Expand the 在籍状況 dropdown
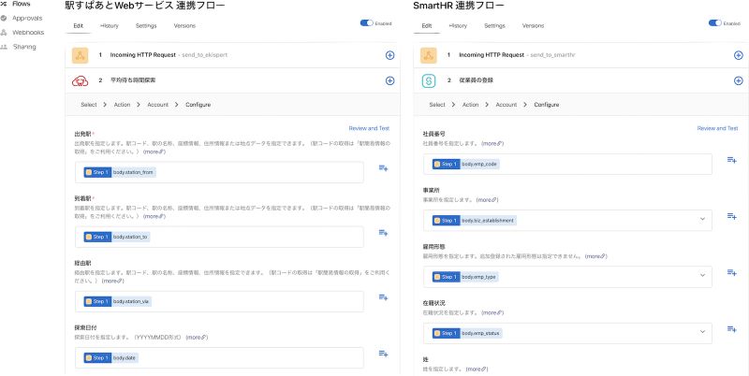This screenshot has width=749, height=376. click(x=702, y=332)
